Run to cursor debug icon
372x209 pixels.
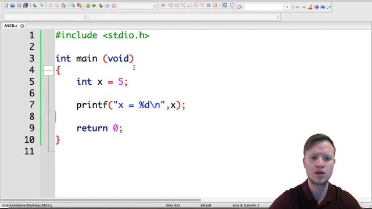tap(170, 5)
